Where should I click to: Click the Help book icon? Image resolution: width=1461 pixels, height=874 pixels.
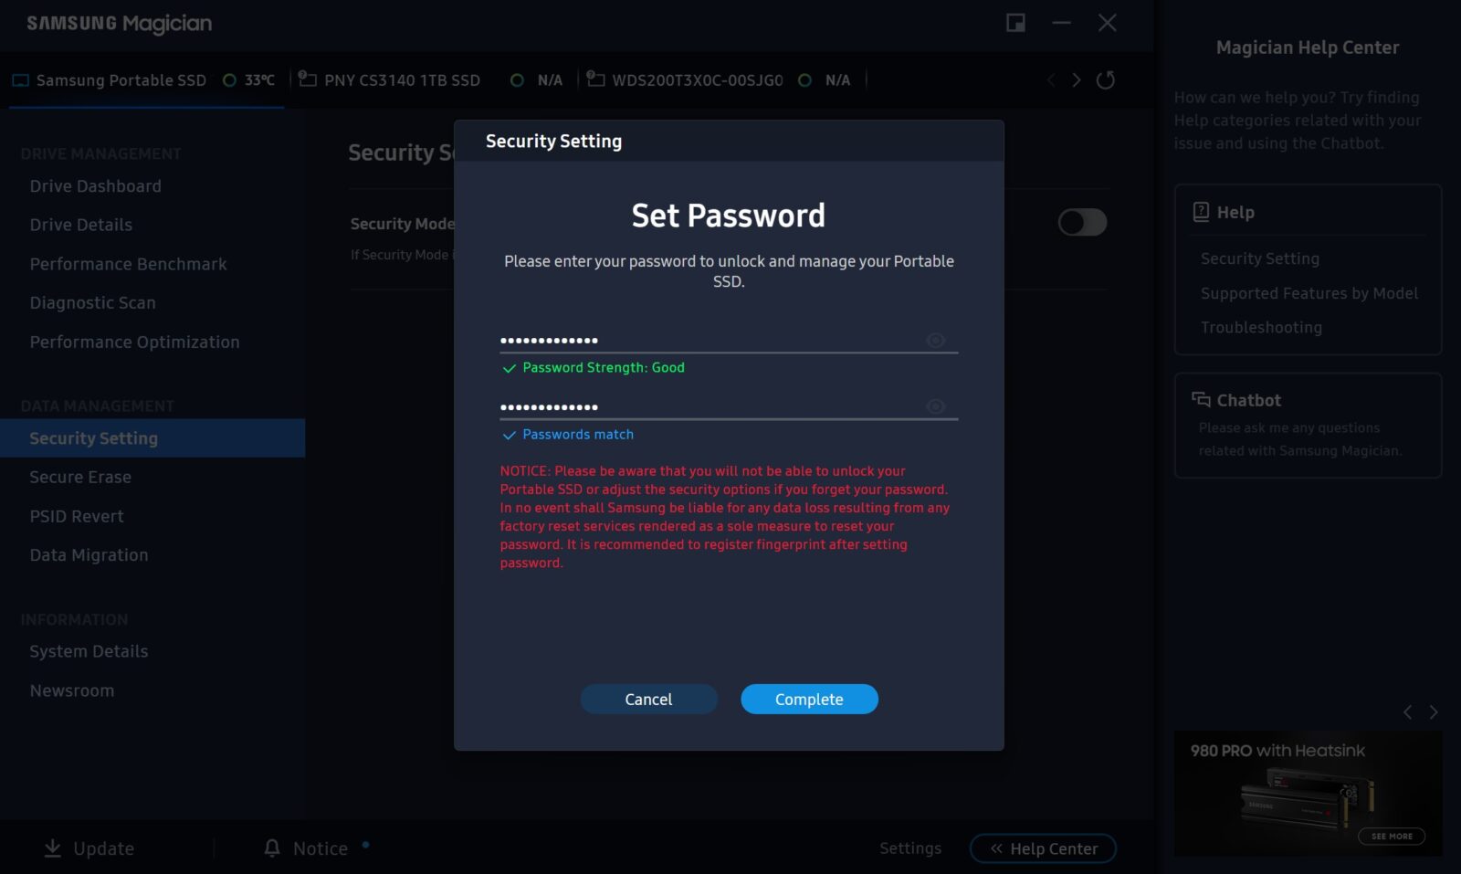1201,212
